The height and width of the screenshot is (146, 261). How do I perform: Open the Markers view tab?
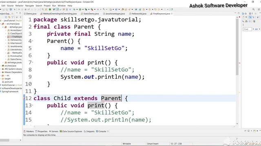[x=29, y=131]
